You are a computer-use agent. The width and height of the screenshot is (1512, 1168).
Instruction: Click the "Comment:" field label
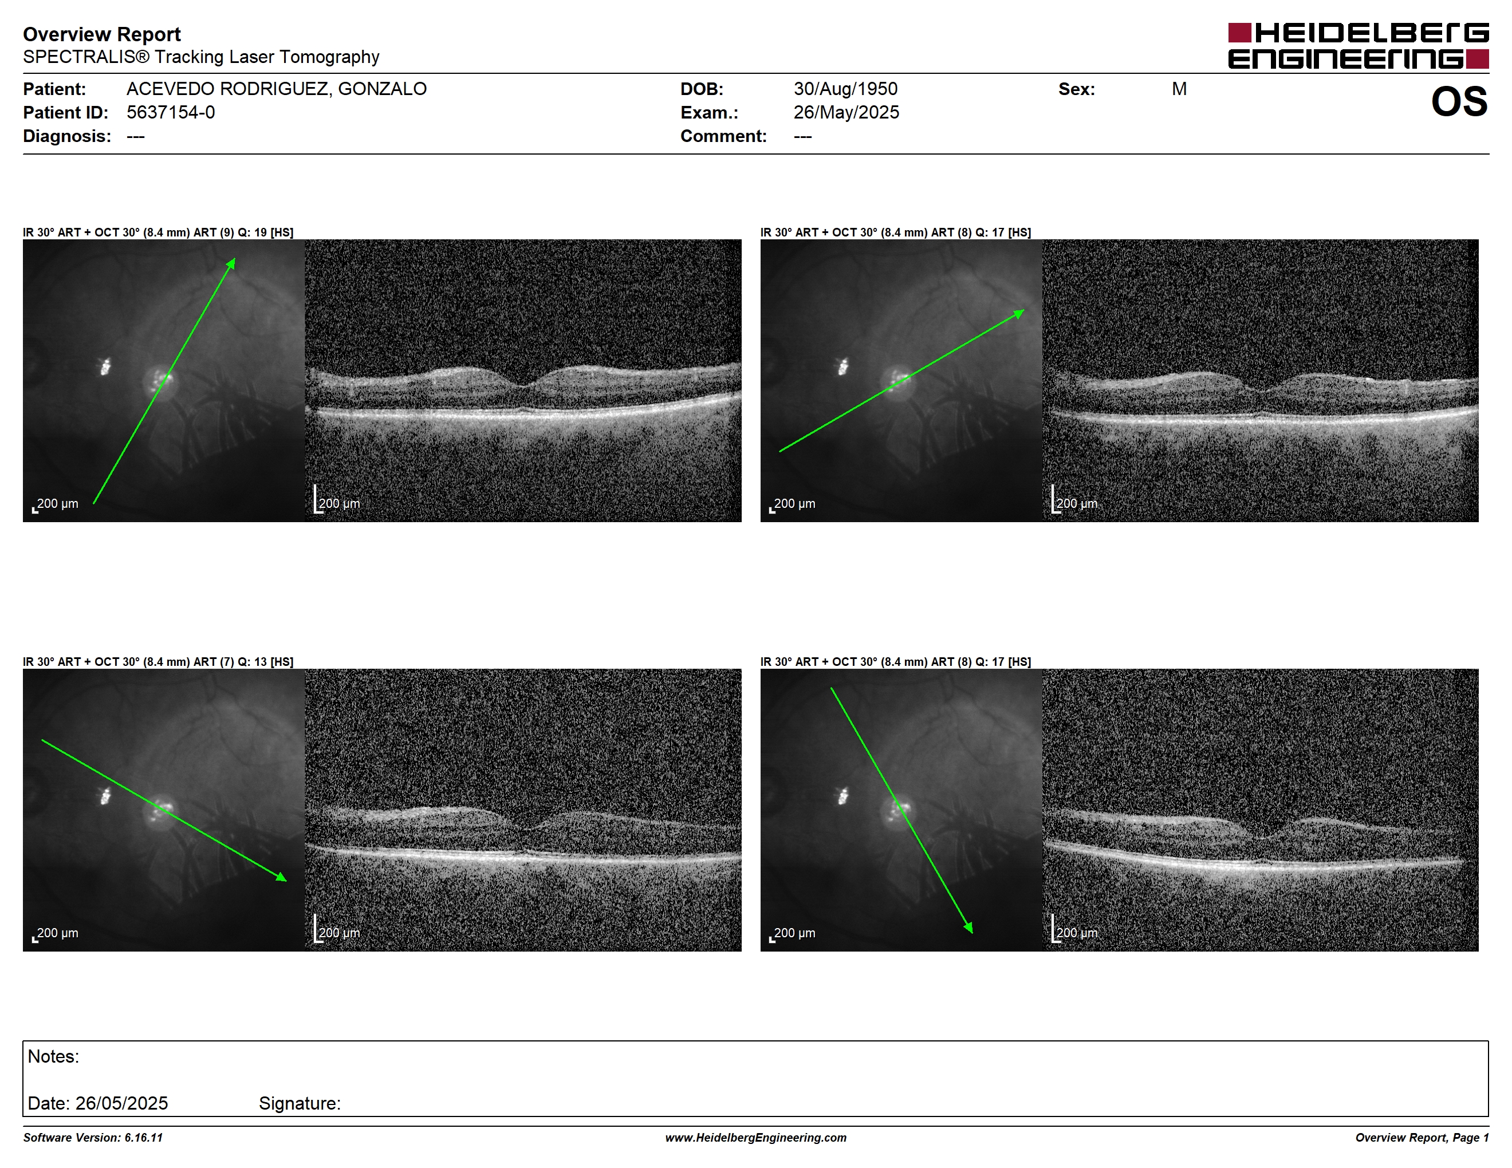[x=723, y=136]
